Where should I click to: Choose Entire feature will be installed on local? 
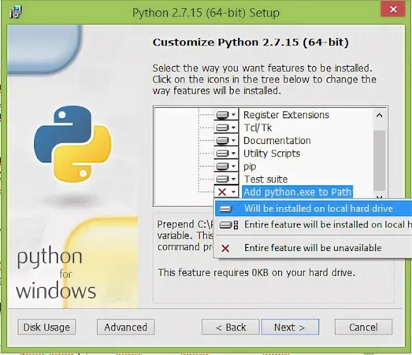pos(314,225)
